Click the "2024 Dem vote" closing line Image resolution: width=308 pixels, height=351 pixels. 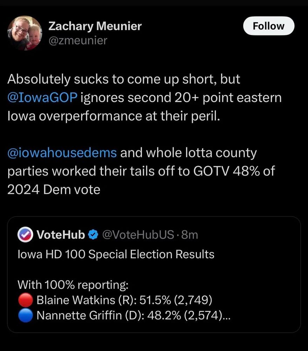[54, 190]
